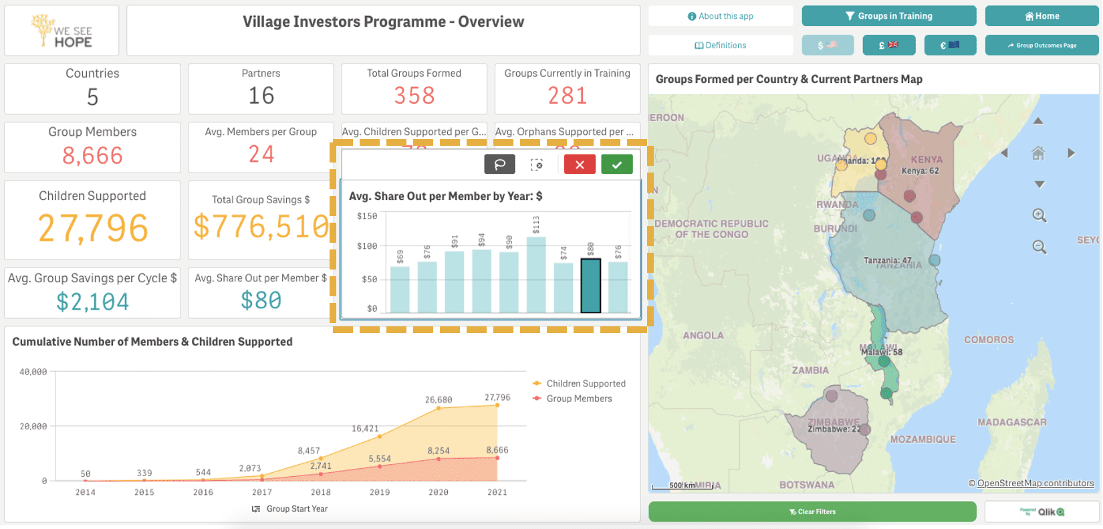This screenshot has width=1103, height=529.
Task: Click the Clear Filters button
Action: 812,512
